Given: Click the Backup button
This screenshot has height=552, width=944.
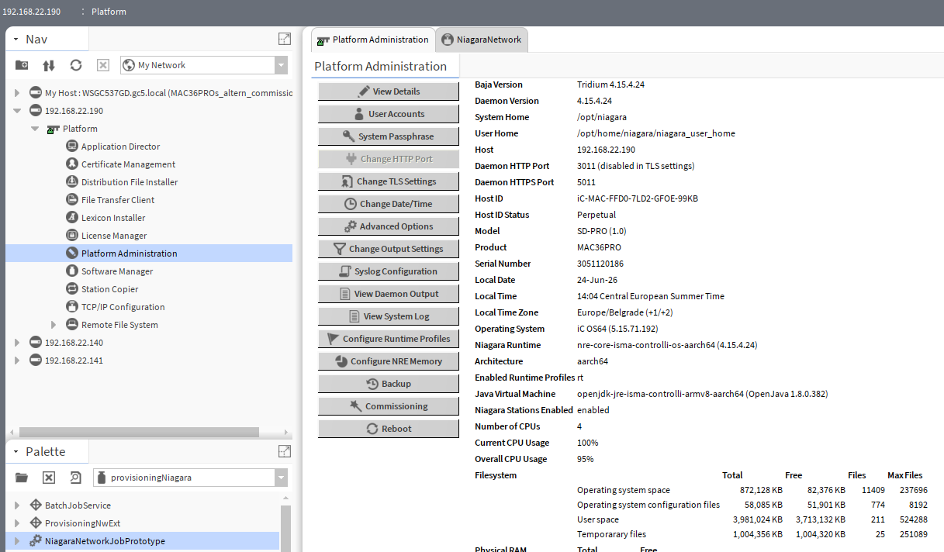Looking at the screenshot, I should pyautogui.click(x=389, y=384).
